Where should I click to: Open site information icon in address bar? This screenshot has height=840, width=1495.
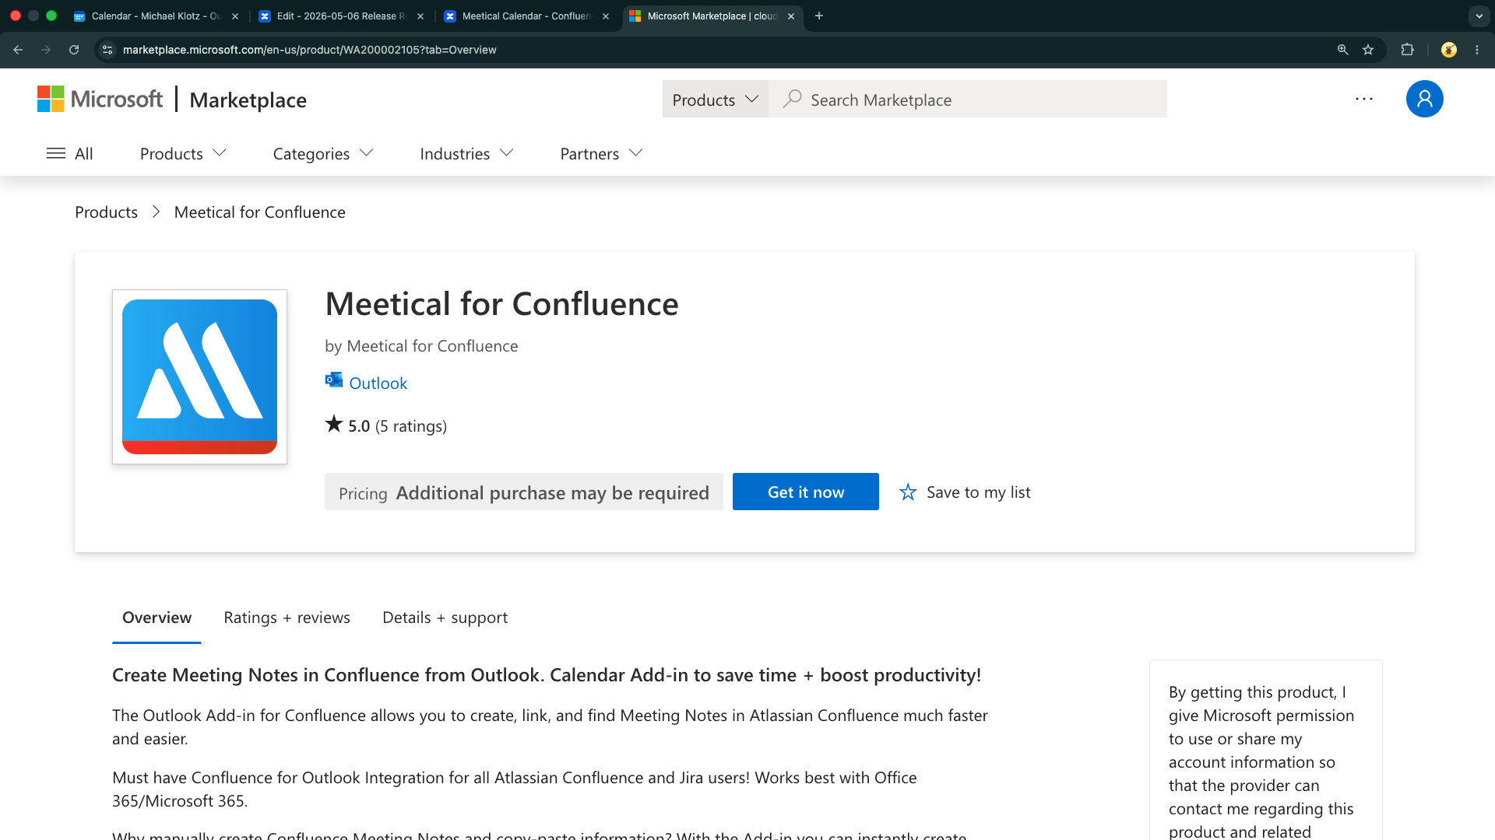point(107,50)
